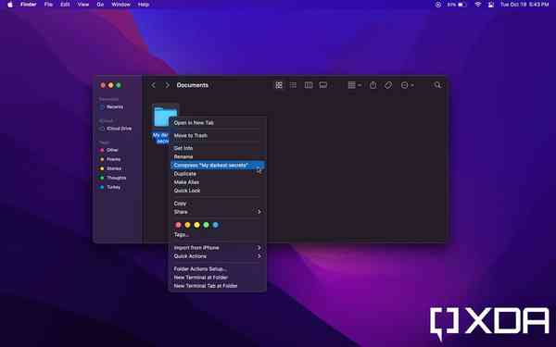Open the Apple menu
Screen dimensions: 556x347
tap(10, 5)
